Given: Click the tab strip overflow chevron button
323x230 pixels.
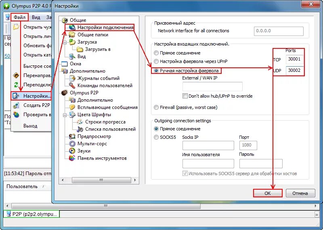Looking at the screenshot, I should pyautogui.click(x=317, y=215).
